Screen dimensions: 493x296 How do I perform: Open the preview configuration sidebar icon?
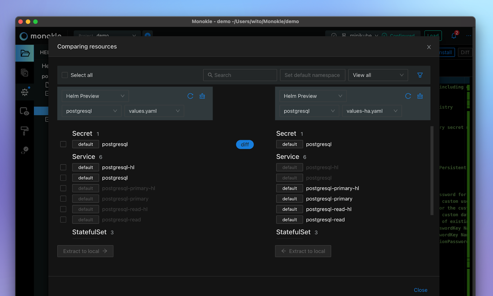coord(24,111)
